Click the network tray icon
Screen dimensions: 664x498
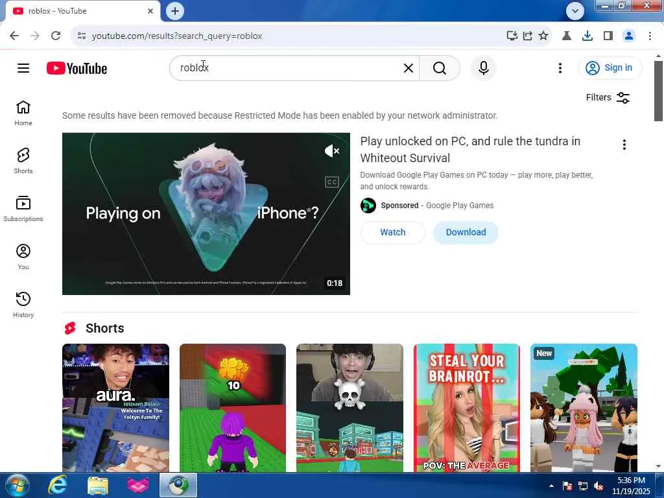click(583, 486)
